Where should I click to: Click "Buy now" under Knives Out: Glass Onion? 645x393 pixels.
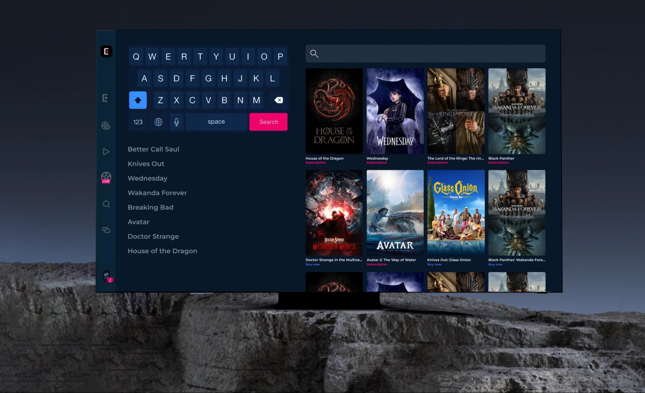434,265
